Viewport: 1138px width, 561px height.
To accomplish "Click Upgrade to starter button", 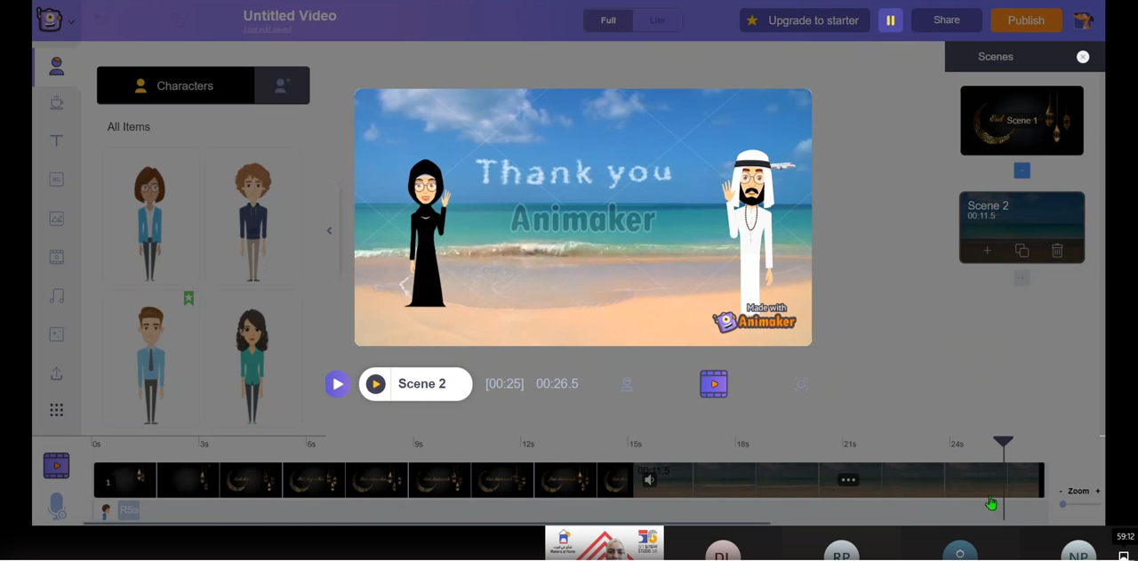I will tap(805, 20).
